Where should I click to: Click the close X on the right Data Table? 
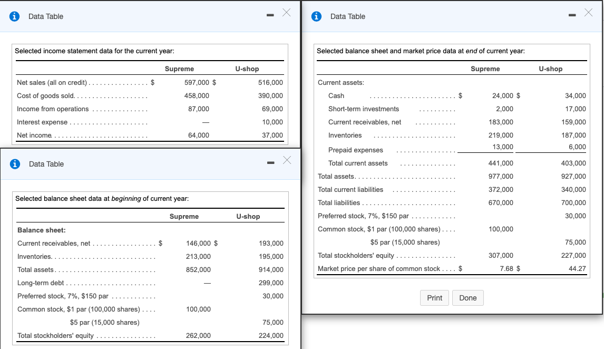click(x=589, y=13)
